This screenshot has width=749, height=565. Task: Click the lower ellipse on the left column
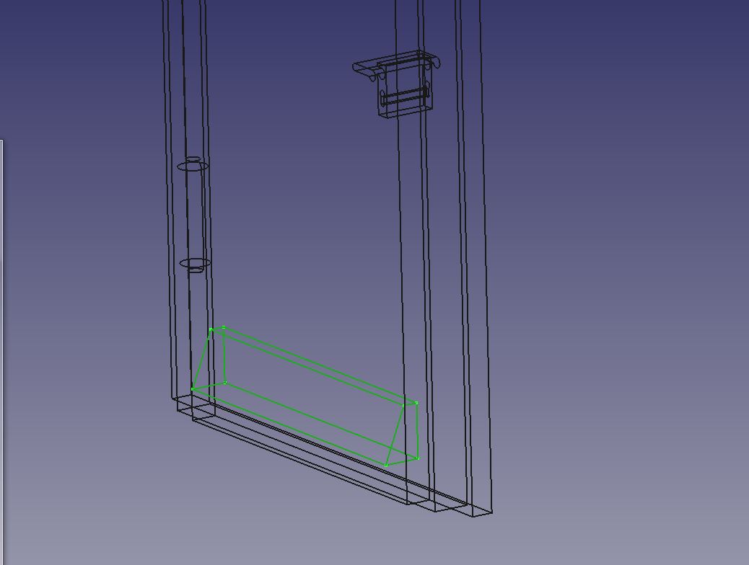[x=195, y=264]
